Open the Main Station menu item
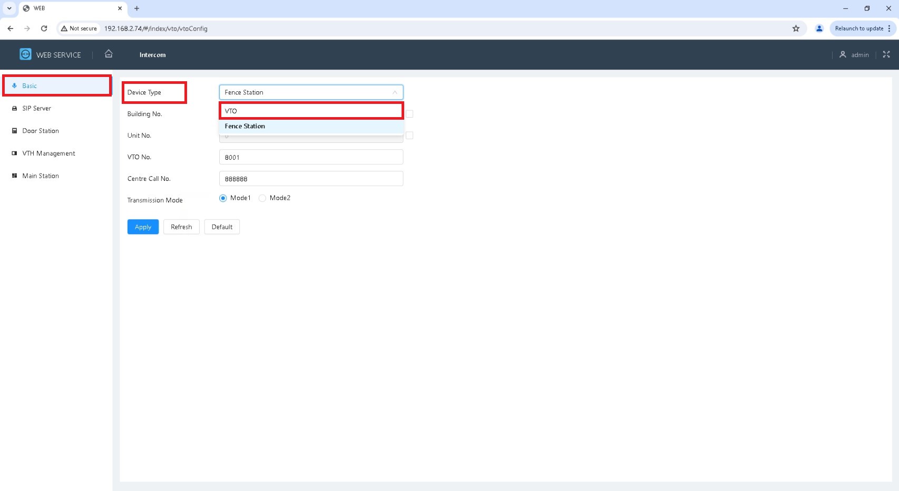Viewport: 899px width, 491px height. 56,176
